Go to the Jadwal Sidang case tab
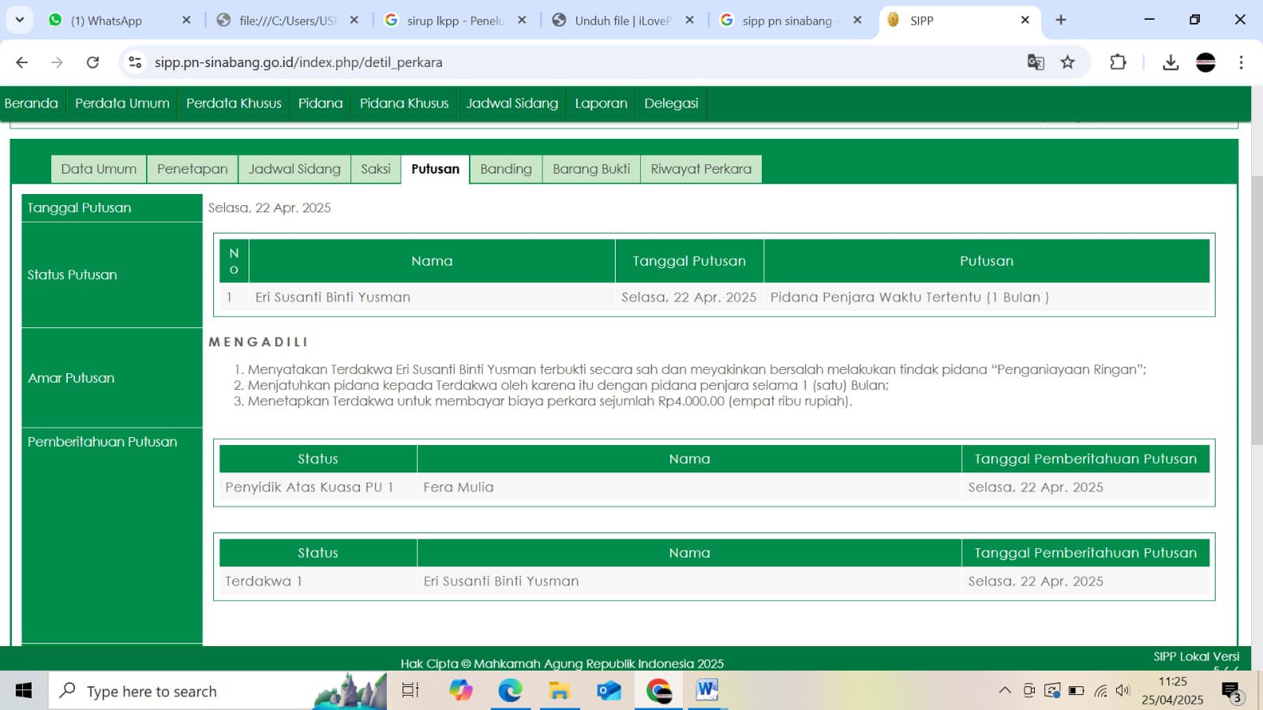Viewport: 1263px width, 710px height. pos(294,169)
